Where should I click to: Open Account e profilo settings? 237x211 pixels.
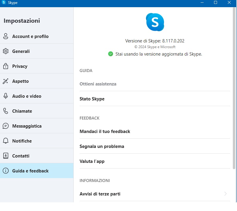[x=37, y=36]
